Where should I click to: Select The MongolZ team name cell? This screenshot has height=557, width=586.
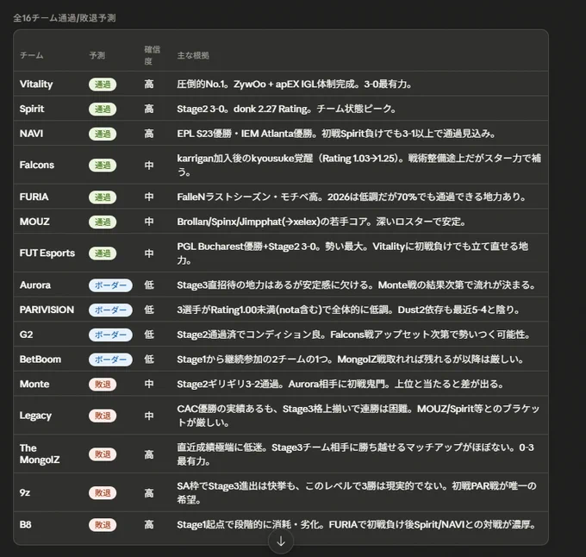[x=40, y=454]
